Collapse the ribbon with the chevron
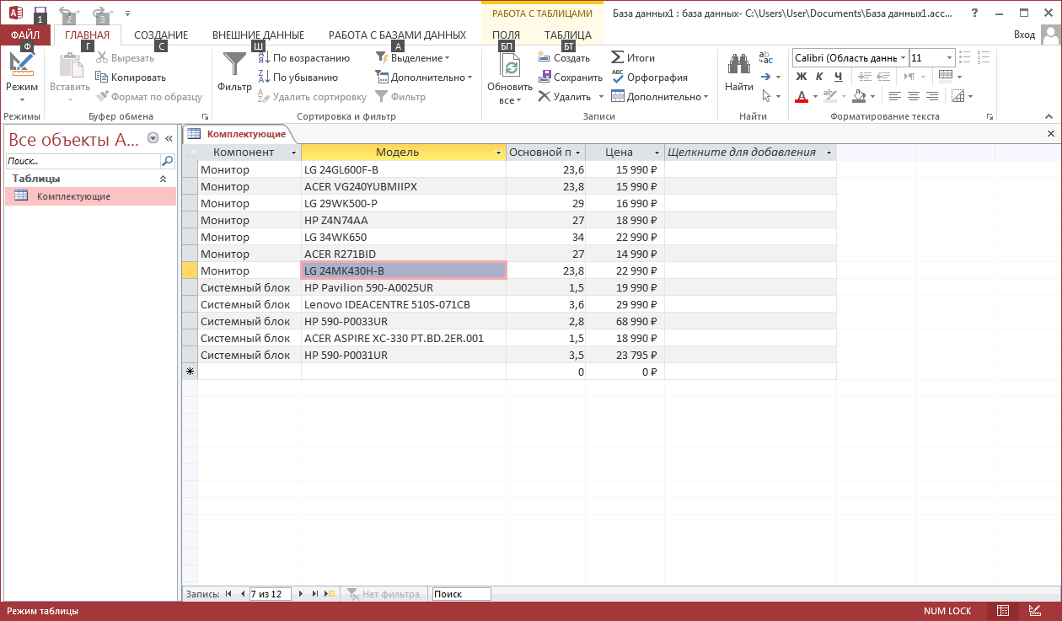This screenshot has width=1062, height=621. click(x=1051, y=115)
